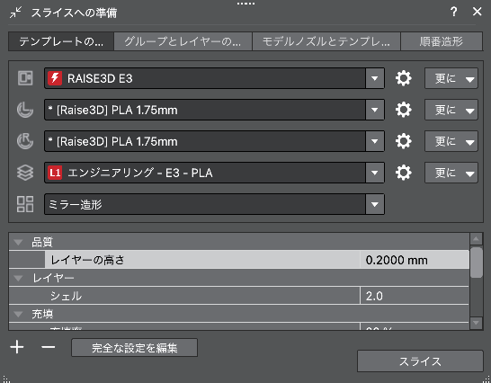The height and width of the screenshot is (383, 491).
Task: Open ミラー造形 print mode dropdown
Action: tap(375, 204)
